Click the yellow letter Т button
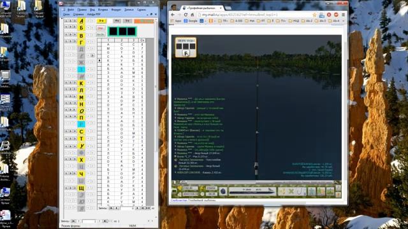The width and height of the screenshot is (408, 229). [82, 139]
